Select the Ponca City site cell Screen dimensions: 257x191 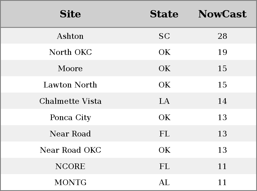click(70, 117)
